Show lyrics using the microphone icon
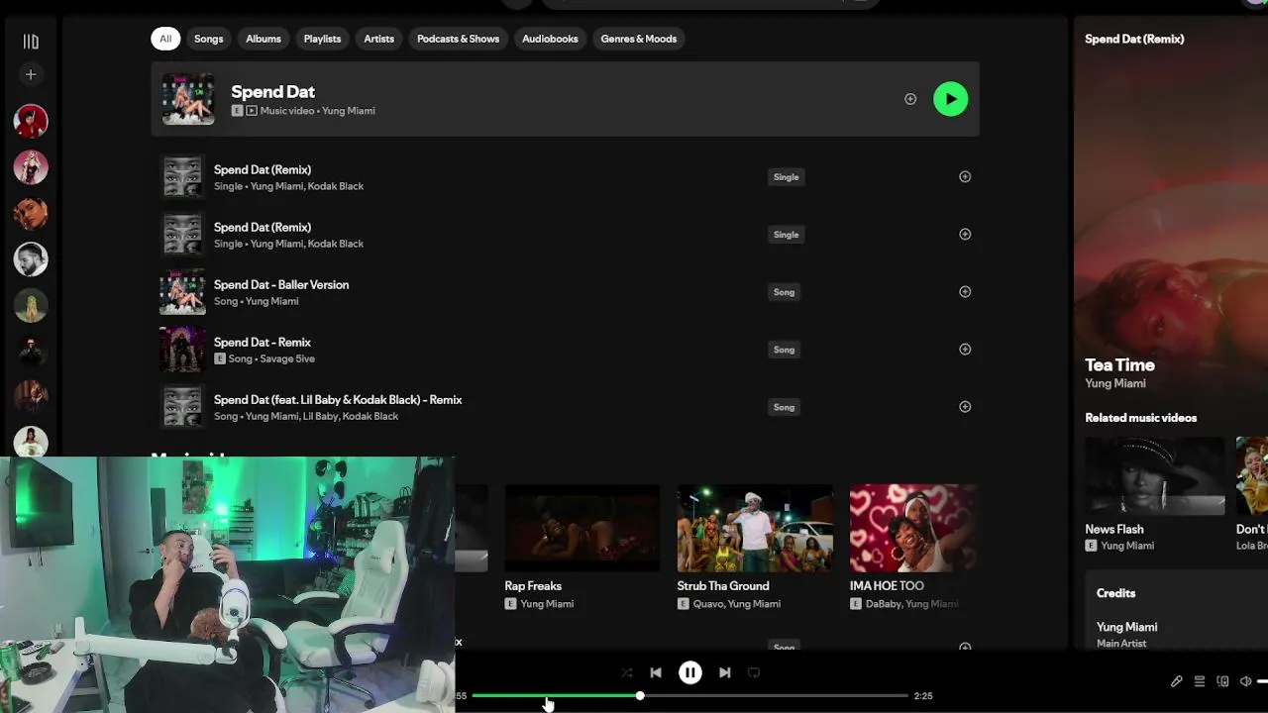1268x713 pixels. pos(1177,681)
